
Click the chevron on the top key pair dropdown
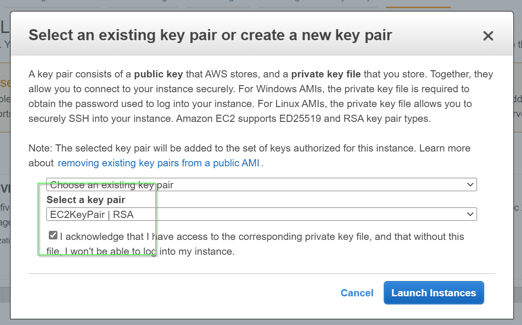(x=470, y=184)
